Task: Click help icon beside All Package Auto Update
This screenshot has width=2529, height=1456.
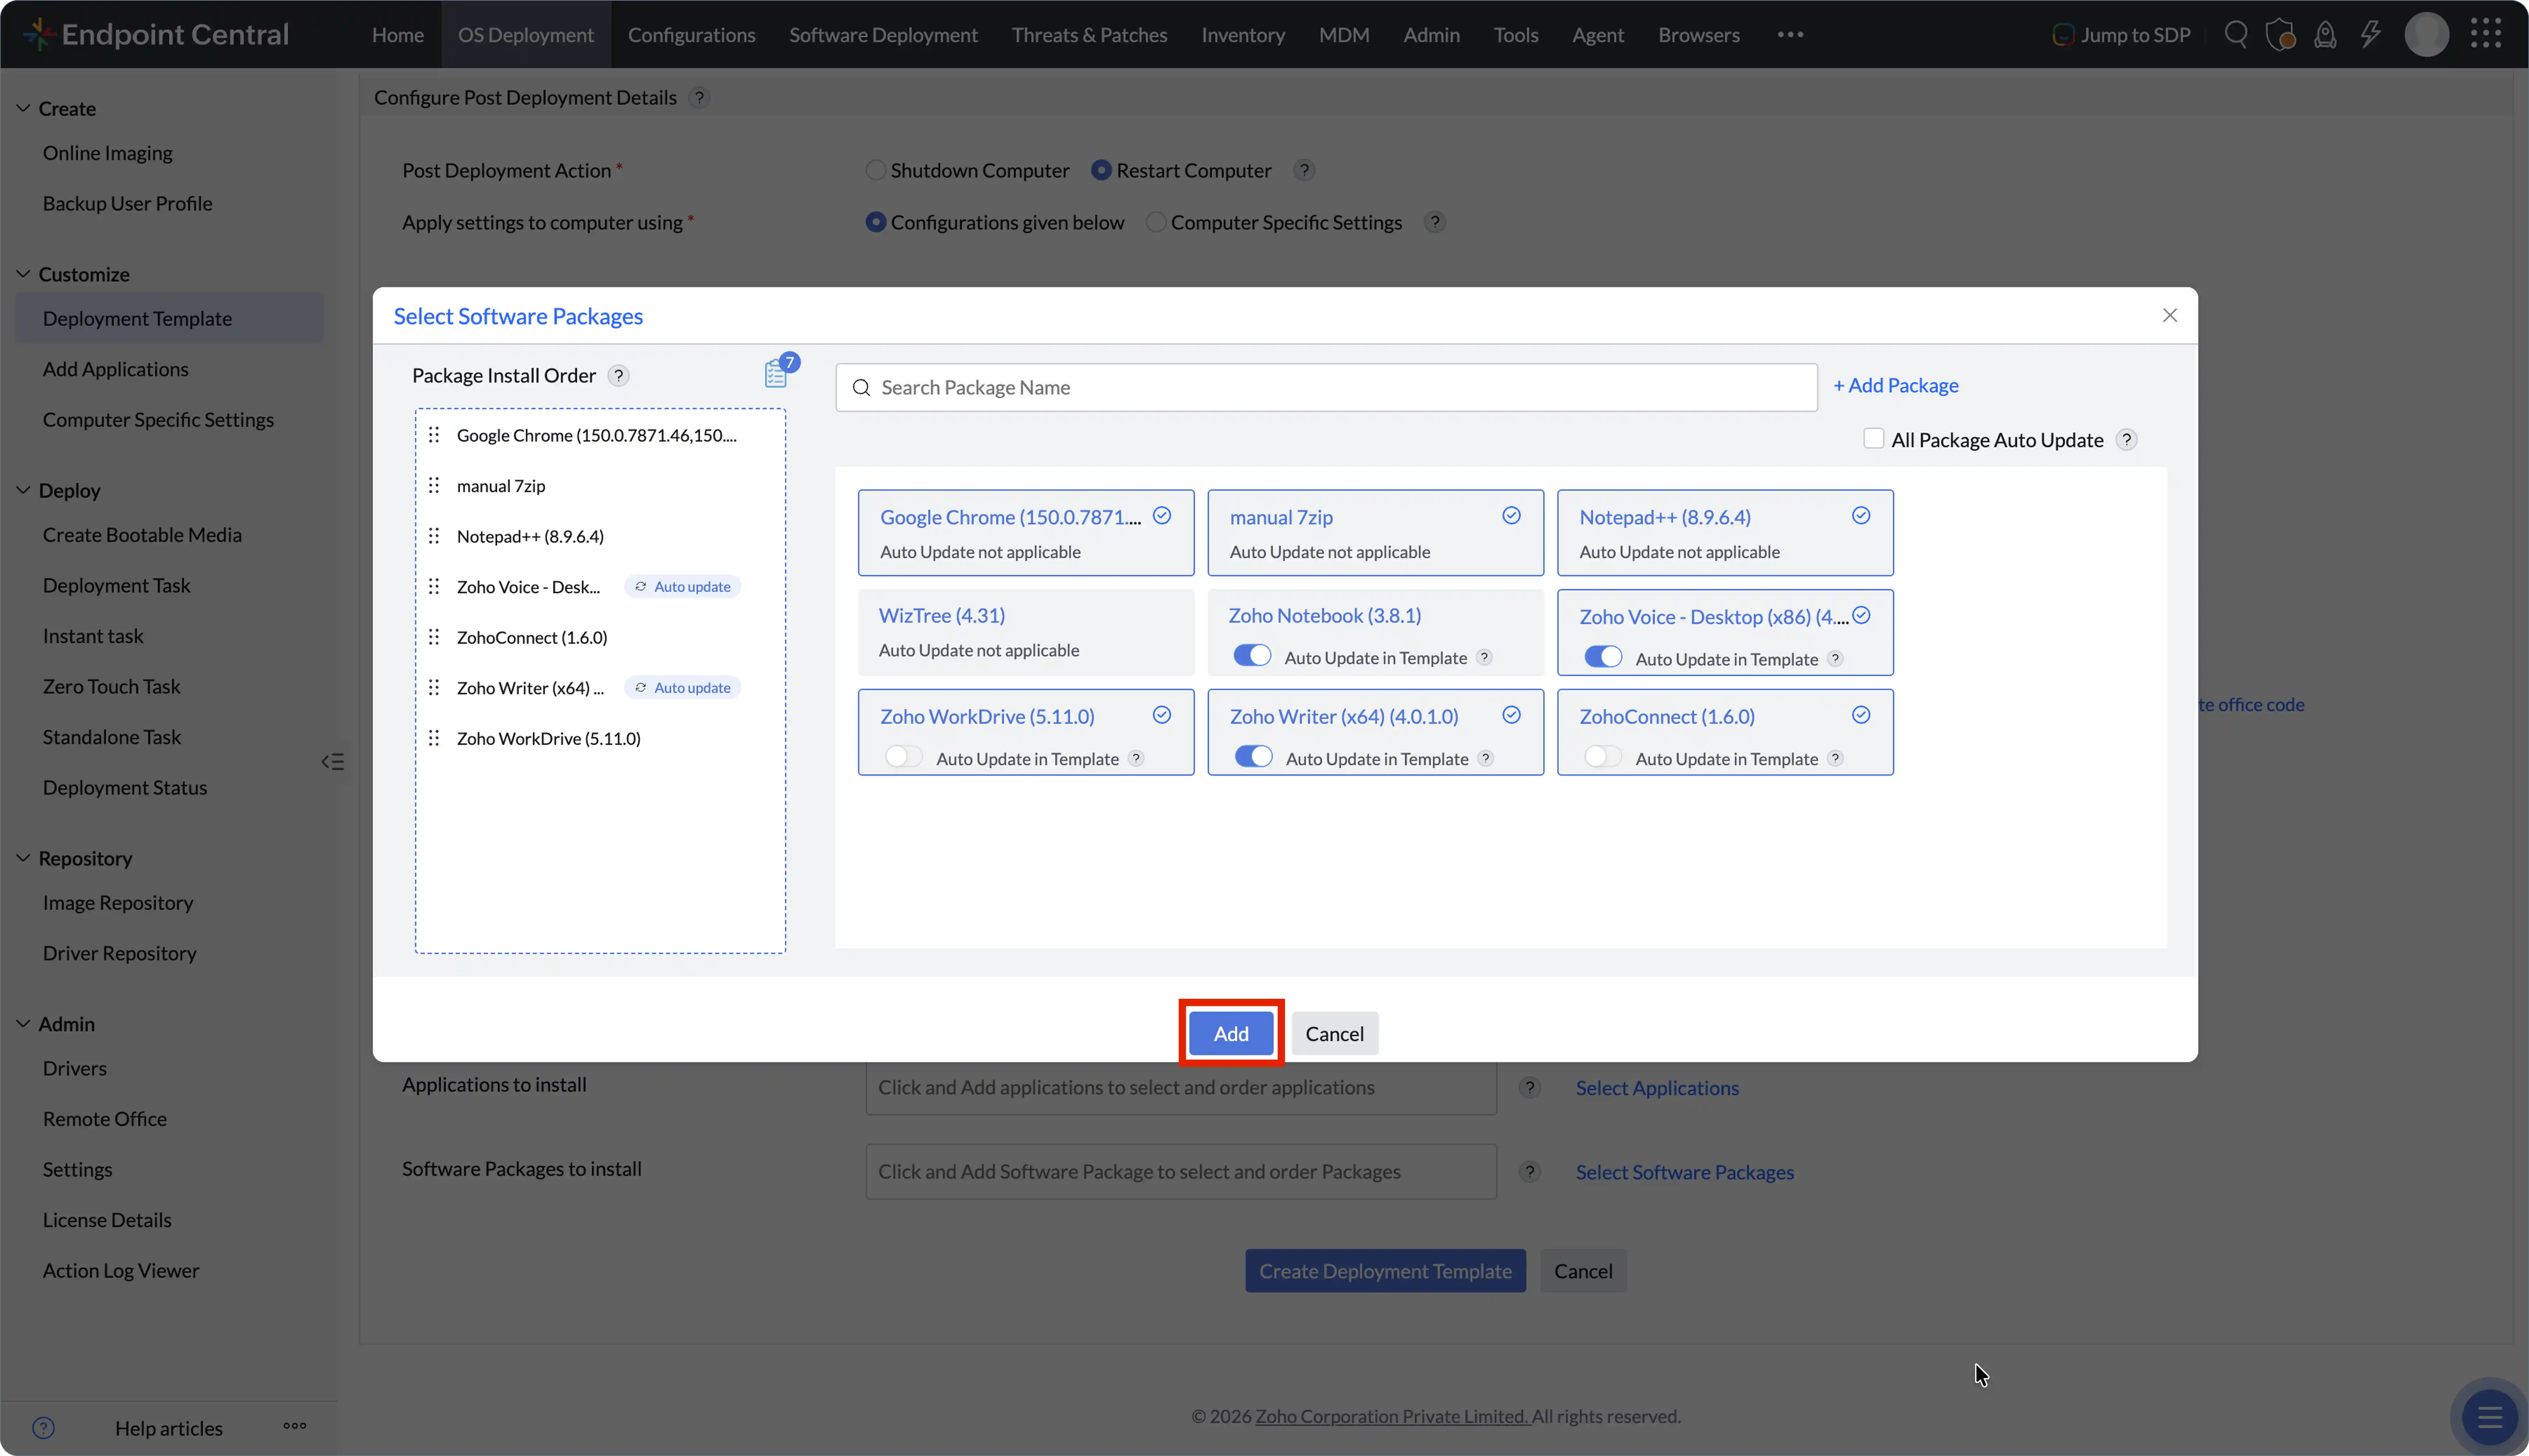Action: point(2127,440)
